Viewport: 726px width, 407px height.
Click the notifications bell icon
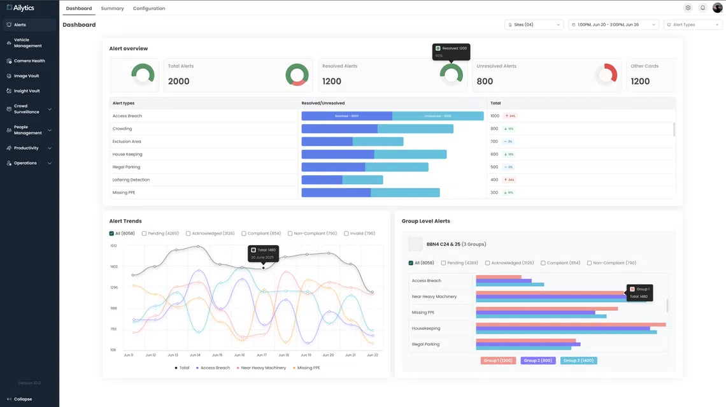(702, 8)
